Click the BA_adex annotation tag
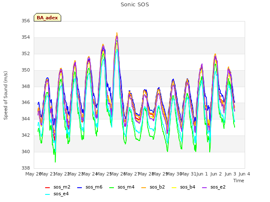This screenshot has height=202, width=270. click(x=47, y=17)
